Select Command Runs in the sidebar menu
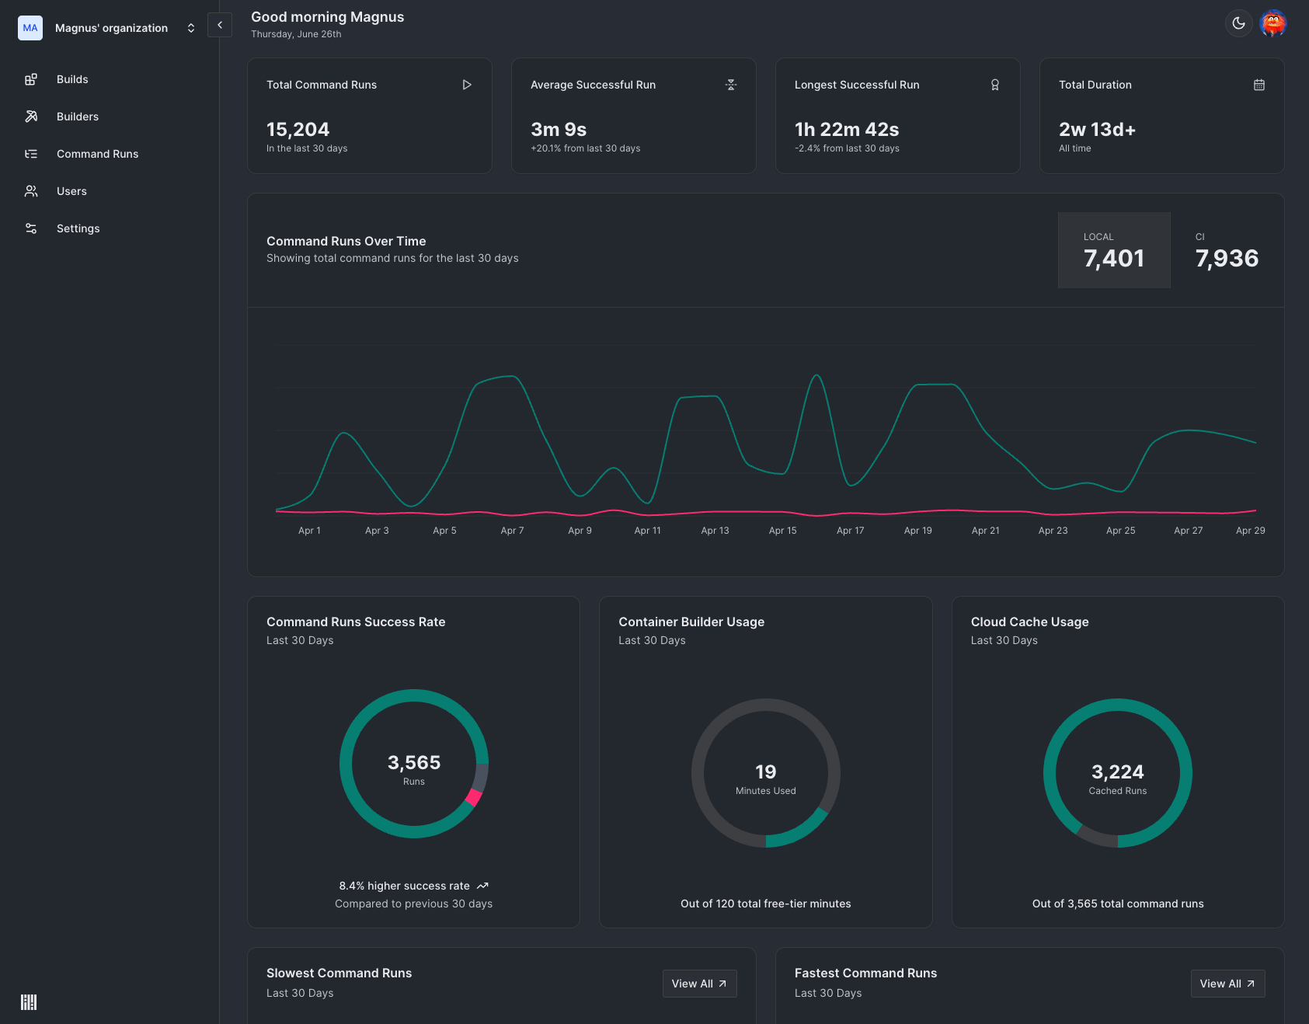The height and width of the screenshot is (1024, 1309). pos(31,153)
